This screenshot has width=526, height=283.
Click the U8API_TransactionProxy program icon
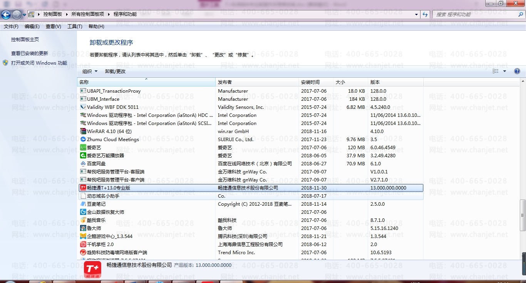[x=83, y=91]
